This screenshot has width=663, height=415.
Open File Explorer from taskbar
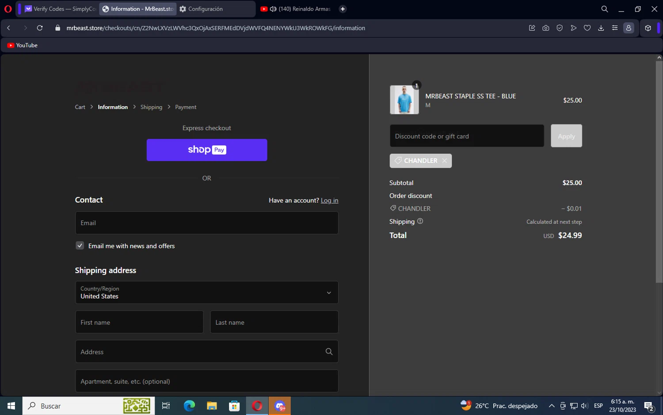click(212, 406)
